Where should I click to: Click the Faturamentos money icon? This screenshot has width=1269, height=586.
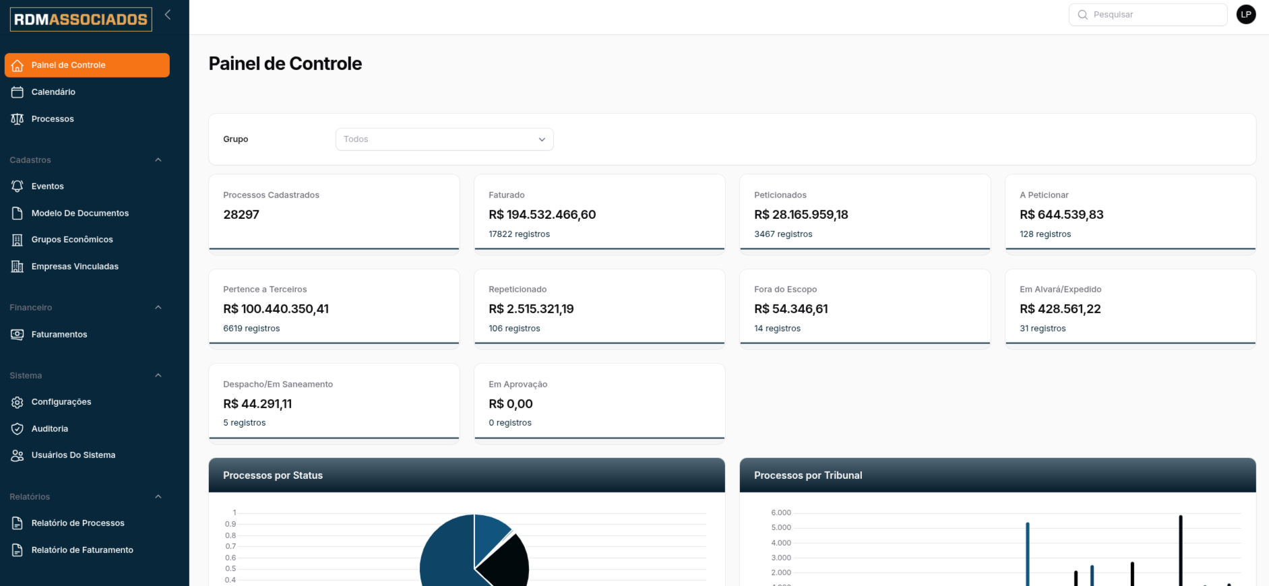click(18, 335)
